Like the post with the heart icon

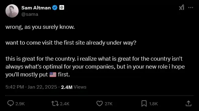click(99, 103)
